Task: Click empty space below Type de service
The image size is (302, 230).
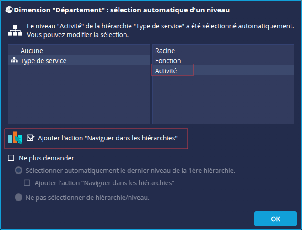Action: (x=79, y=96)
